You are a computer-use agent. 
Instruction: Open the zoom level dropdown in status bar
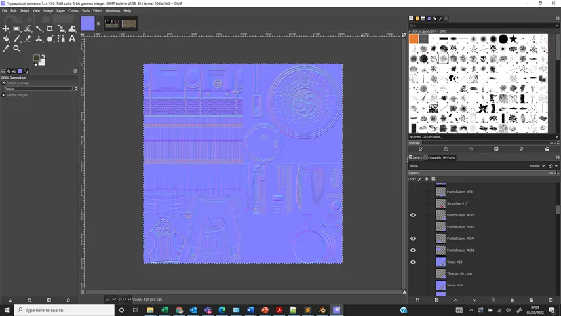coord(125,300)
